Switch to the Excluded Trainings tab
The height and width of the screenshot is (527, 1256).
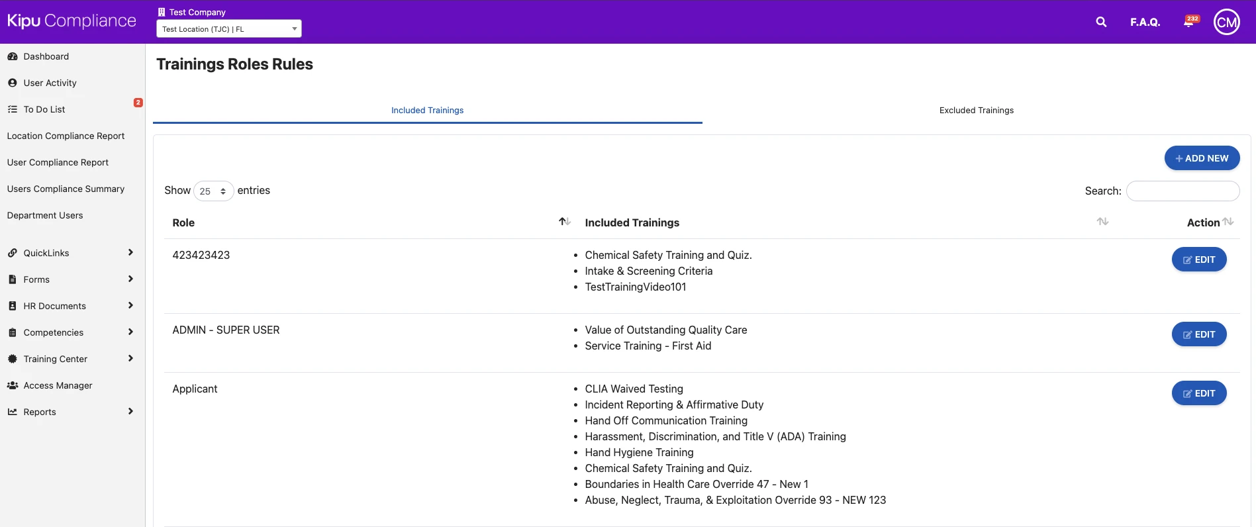976,111
